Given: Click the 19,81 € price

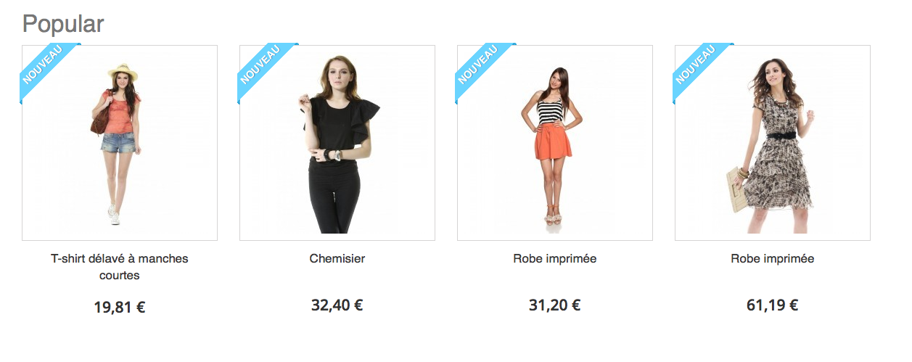Looking at the screenshot, I should (x=120, y=308).
